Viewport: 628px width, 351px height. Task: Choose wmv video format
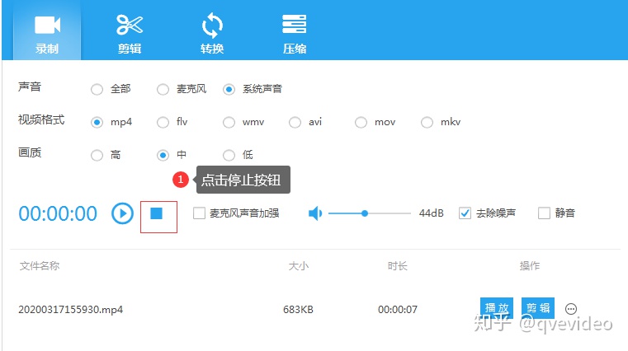(x=229, y=122)
